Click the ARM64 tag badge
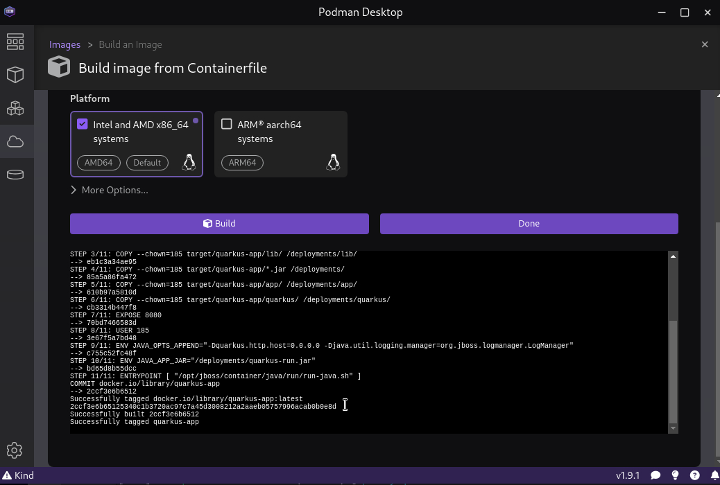 tap(243, 162)
